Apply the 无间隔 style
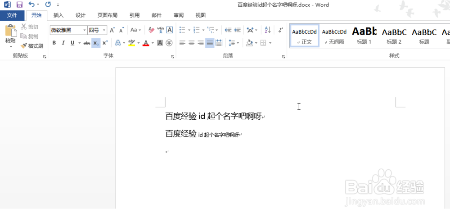The width and height of the screenshot is (450, 217). click(334, 36)
